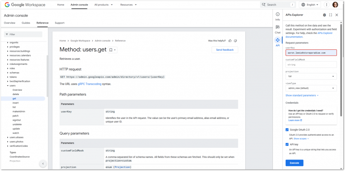Go to the Home top navigation item
The height and width of the screenshot is (171, 345).
coord(61,5)
